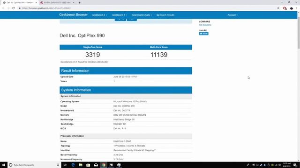Open File Explorer from the taskbar

click(x=81, y=165)
